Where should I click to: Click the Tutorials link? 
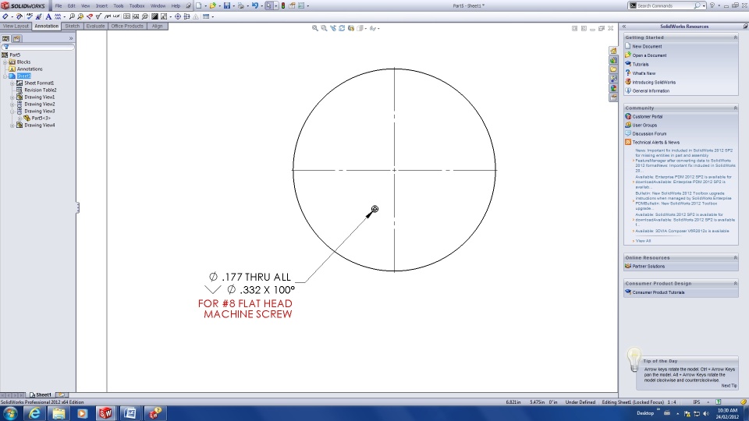click(x=640, y=64)
